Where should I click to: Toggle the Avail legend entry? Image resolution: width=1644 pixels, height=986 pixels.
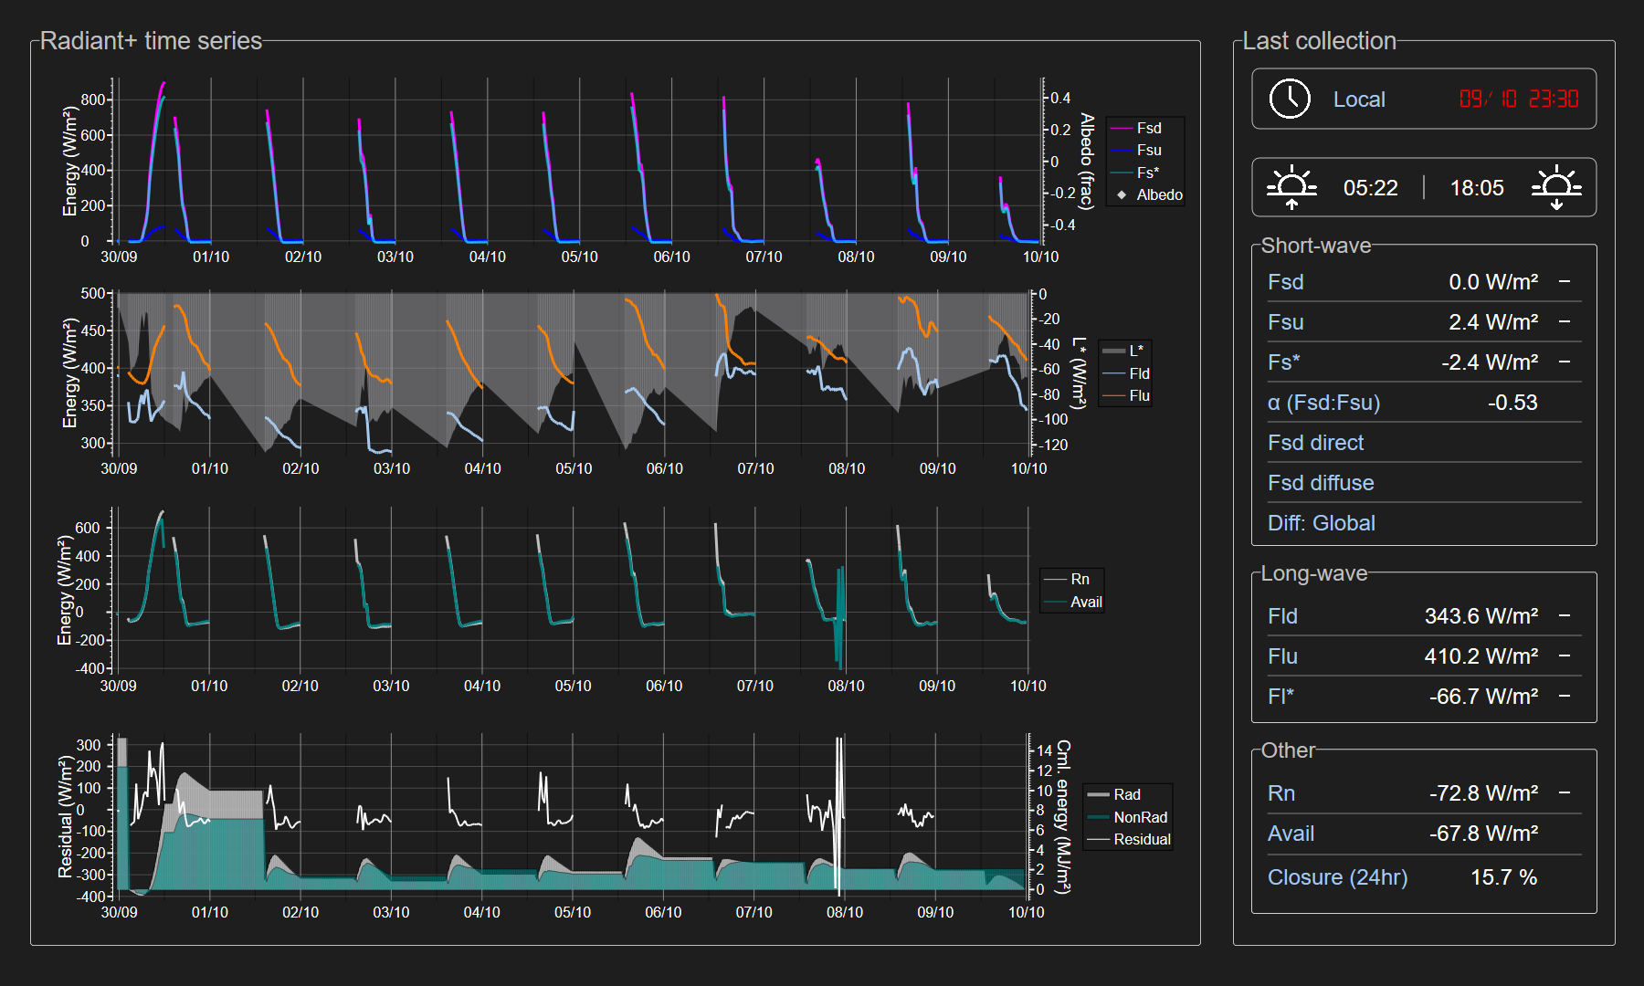1085,603
